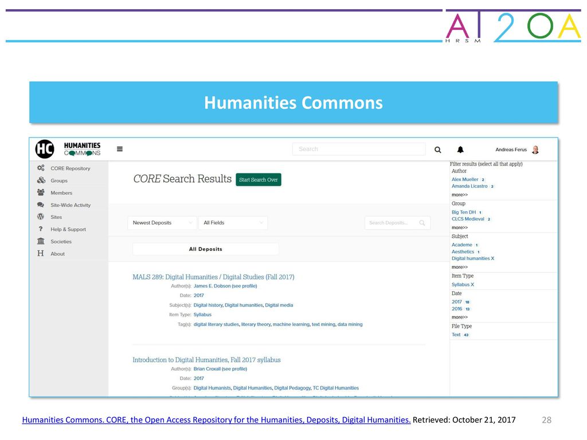Open MALS 289 Digital Humanities deposit
Image resolution: width=587 pixels, height=440 pixels.
(x=213, y=277)
